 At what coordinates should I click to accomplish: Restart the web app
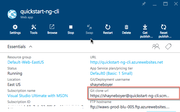[x=108, y=27]
